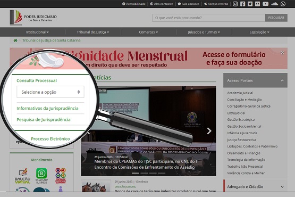Open the SoundCloud icon
Screen dimensions: 295x197
click(274, 4)
